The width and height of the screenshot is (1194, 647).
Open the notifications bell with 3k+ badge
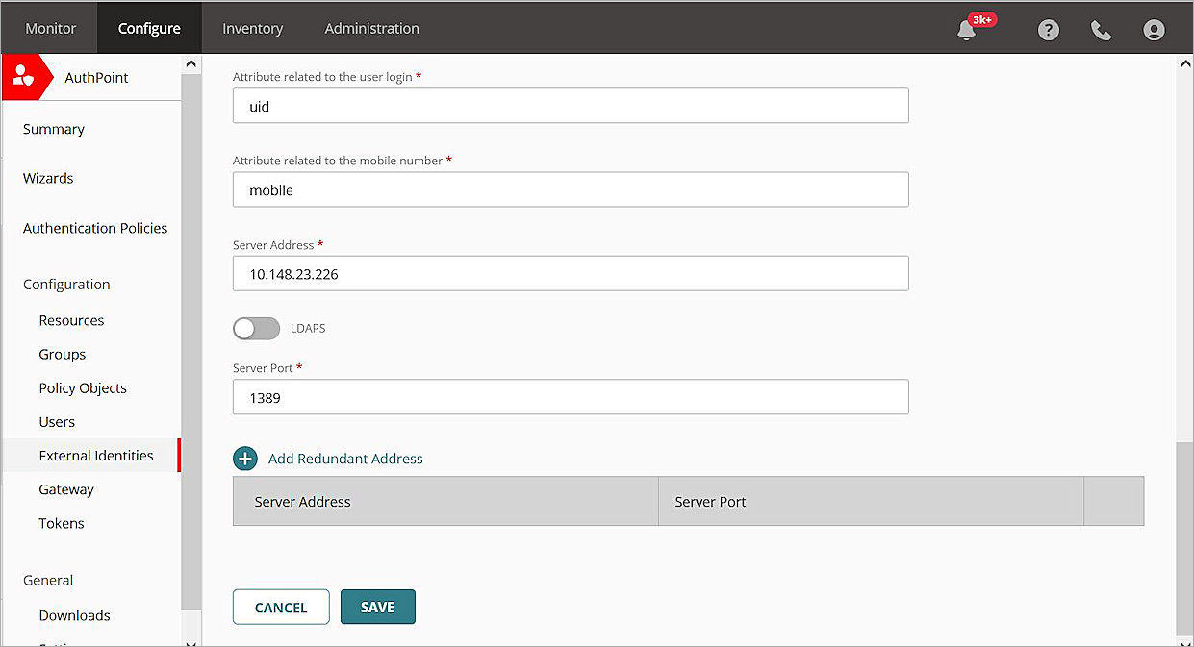click(966, 30)
